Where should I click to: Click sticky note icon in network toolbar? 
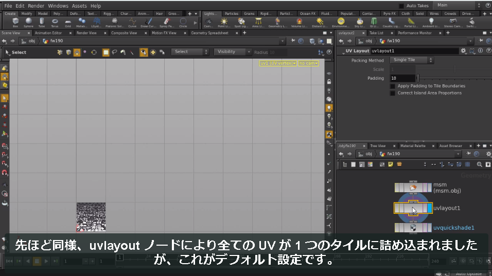coord(390,164)
